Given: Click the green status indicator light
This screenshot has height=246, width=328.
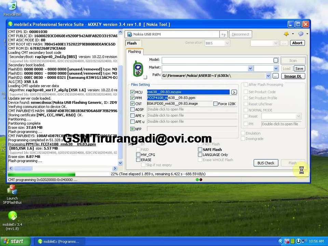Looking at the screenshot, I should pos(197,180).
